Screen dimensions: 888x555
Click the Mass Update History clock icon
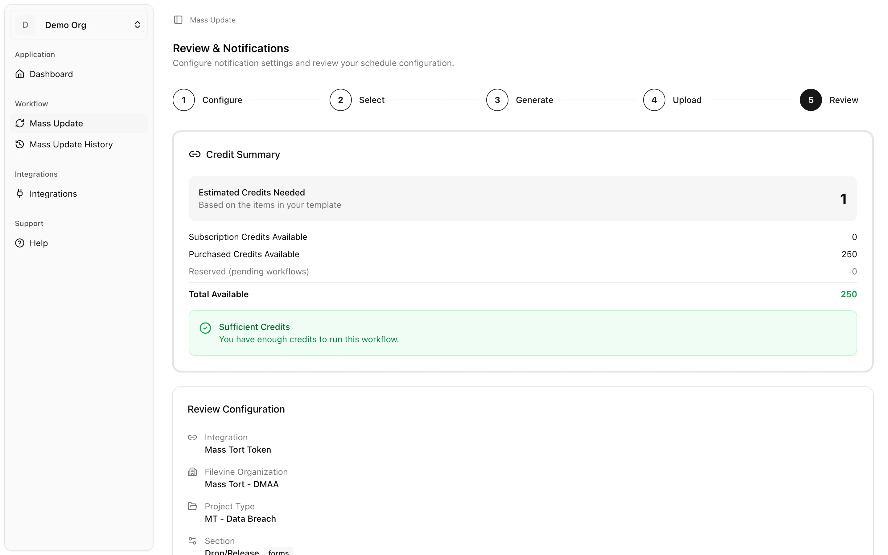tap(20, 144)
